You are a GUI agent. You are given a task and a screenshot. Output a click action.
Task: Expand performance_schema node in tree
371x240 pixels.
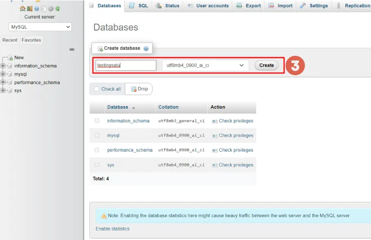[x=3, y=82]
